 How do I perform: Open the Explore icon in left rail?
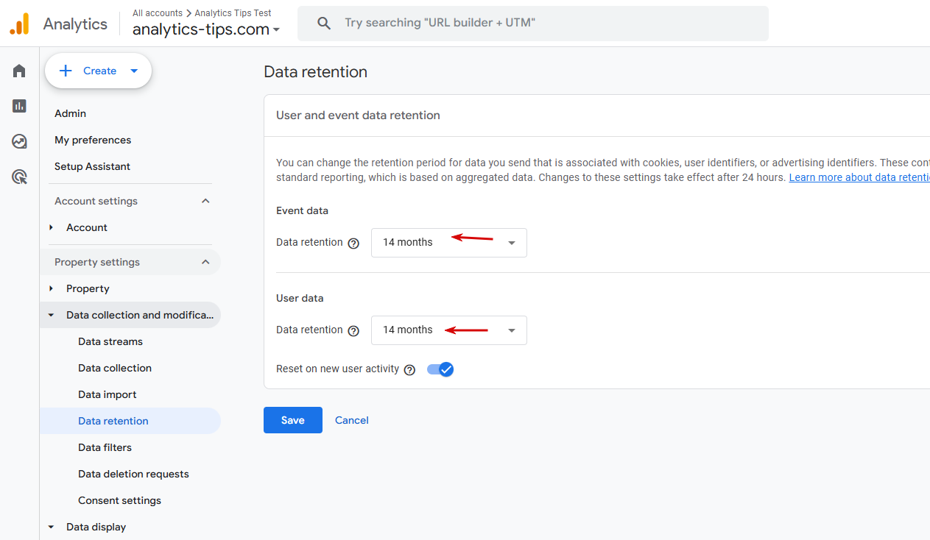pos(19,141)
